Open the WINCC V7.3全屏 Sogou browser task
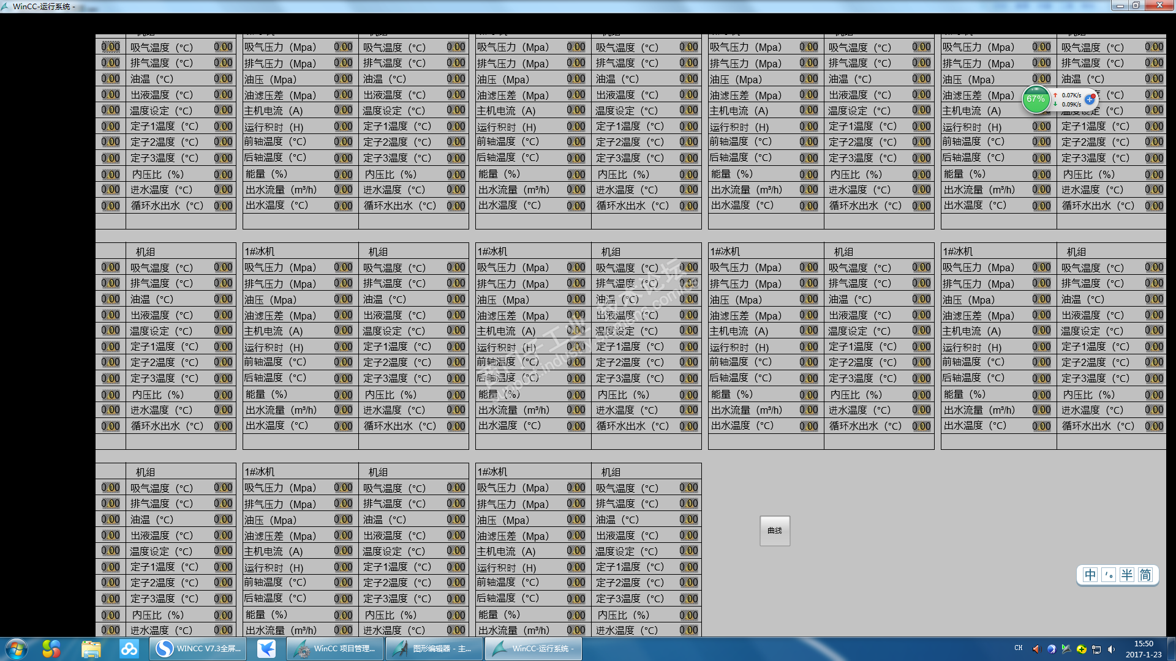This screenshot has width=1176, height=661. click(x=198, y=649)
